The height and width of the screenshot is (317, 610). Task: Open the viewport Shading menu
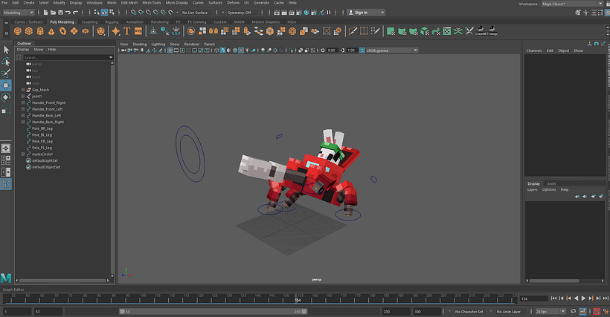coord(139,45)
